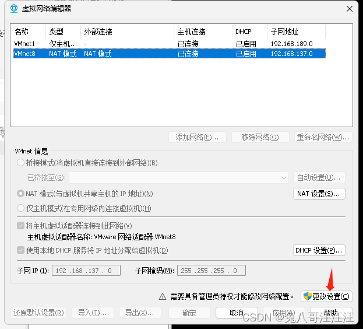Click 确定 button

point(189,313)
